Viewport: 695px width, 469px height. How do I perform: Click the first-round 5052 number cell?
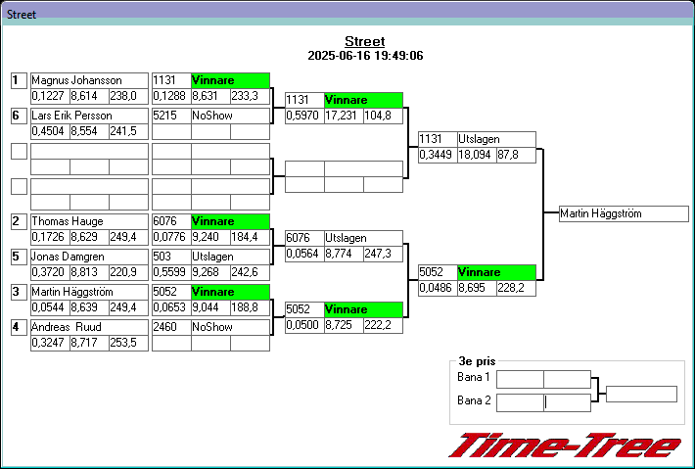pyautogui.click(x=172, y=292)
